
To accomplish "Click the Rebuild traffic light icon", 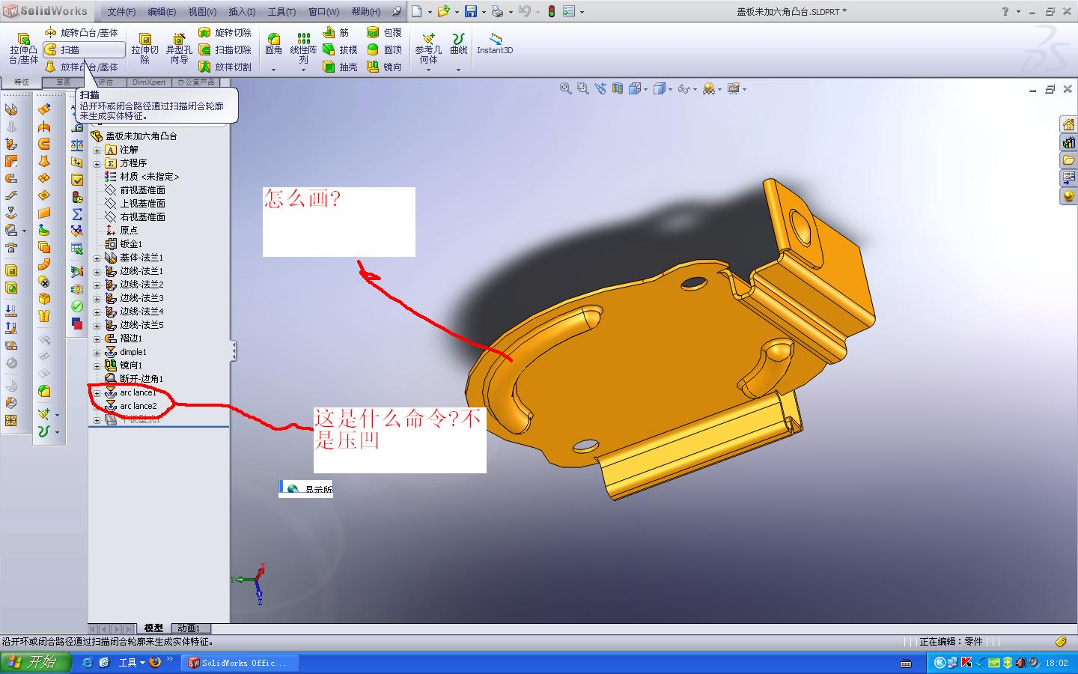I will 552,11.
